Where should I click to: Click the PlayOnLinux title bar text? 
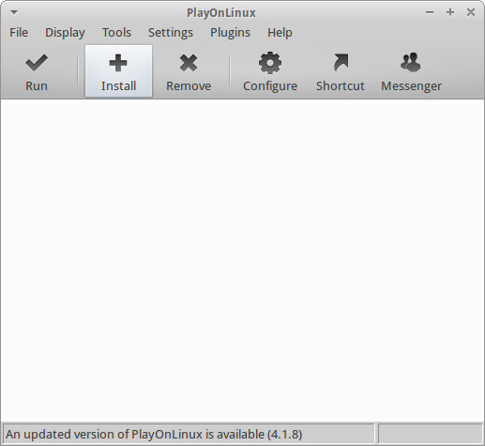(x=221, y=13)
